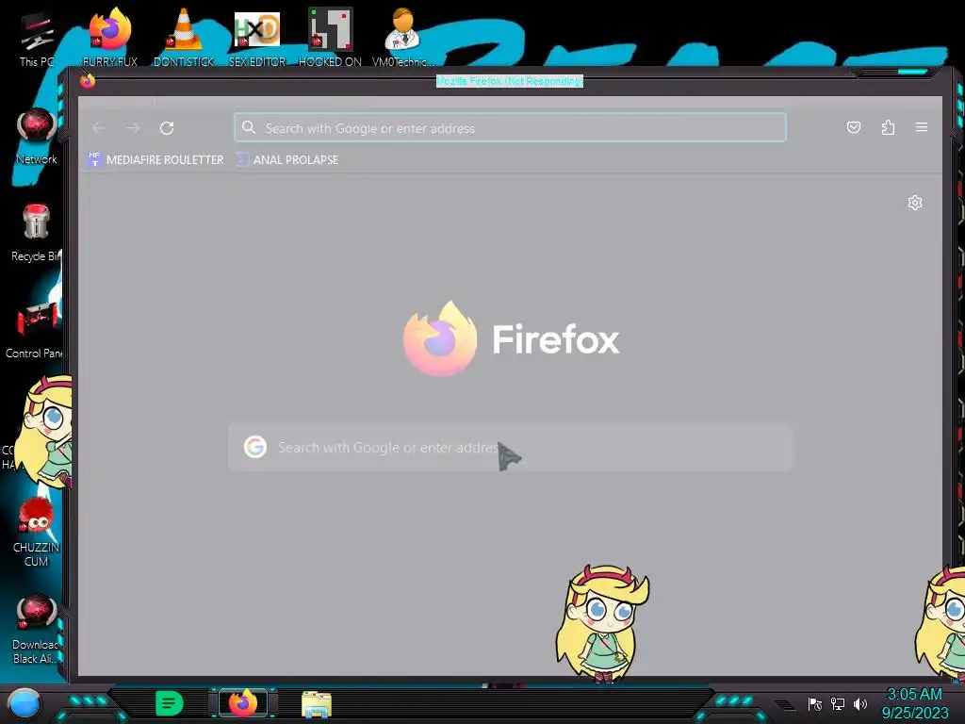Open the VLC cone desktop icon
The width and height of the screenshot is (965, 724).
pos(184,37)
